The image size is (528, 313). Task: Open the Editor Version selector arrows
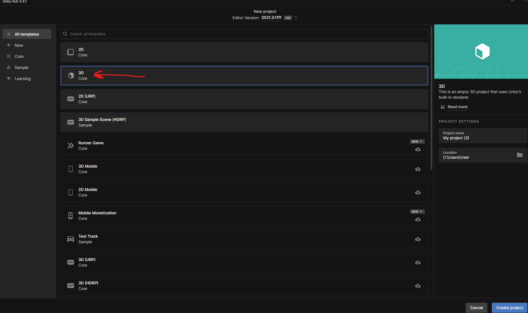coord(296,18)
